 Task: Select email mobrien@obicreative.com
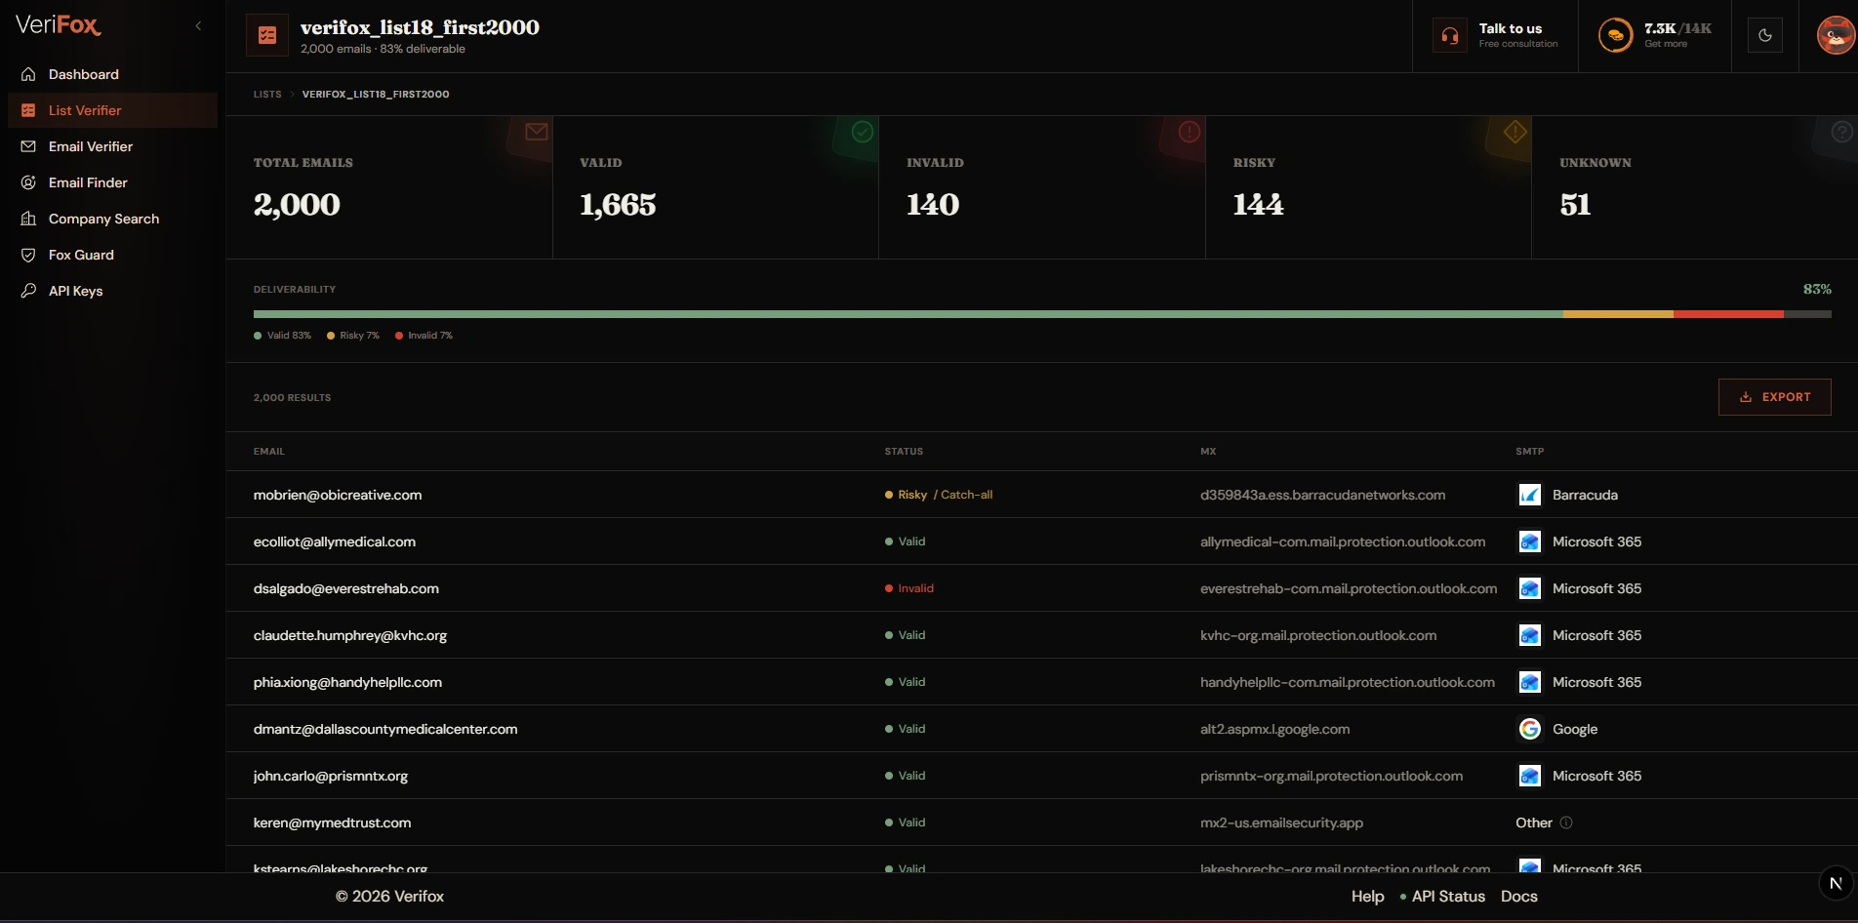338,495
